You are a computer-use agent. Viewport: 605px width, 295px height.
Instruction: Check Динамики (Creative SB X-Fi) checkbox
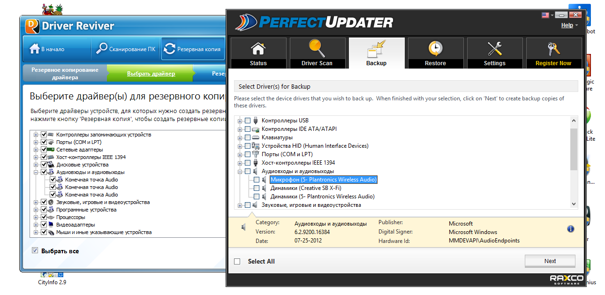[x=257, y=188]
